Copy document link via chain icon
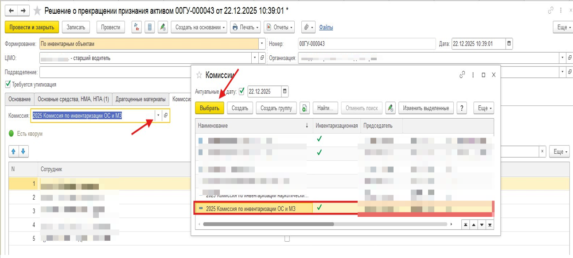The image size is (573, 258). pyautogui.click(x=551, y=10)
